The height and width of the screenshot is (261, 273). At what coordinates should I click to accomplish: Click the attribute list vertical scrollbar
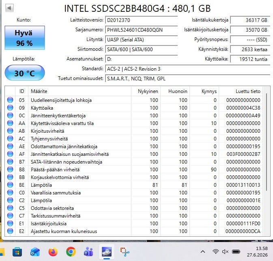267,142
